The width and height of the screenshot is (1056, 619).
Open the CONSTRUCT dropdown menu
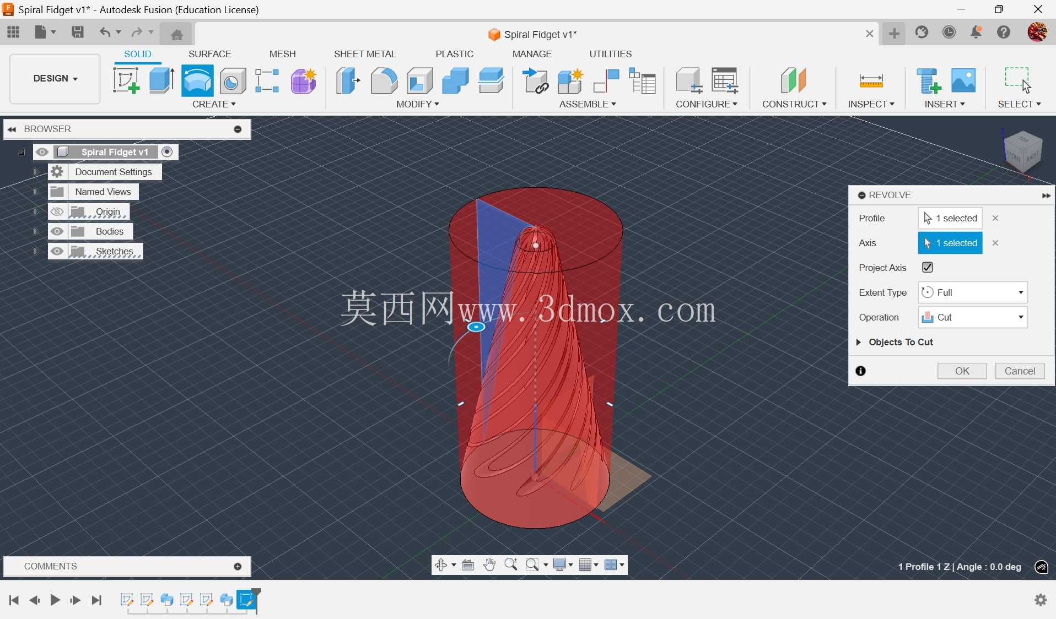pos(794,104)
